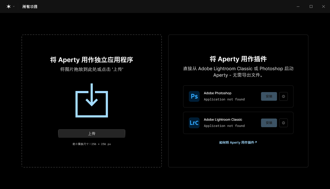Open the 如何将 Aperty 用作插件 link
330x189 pixels.
coord(237,142)
